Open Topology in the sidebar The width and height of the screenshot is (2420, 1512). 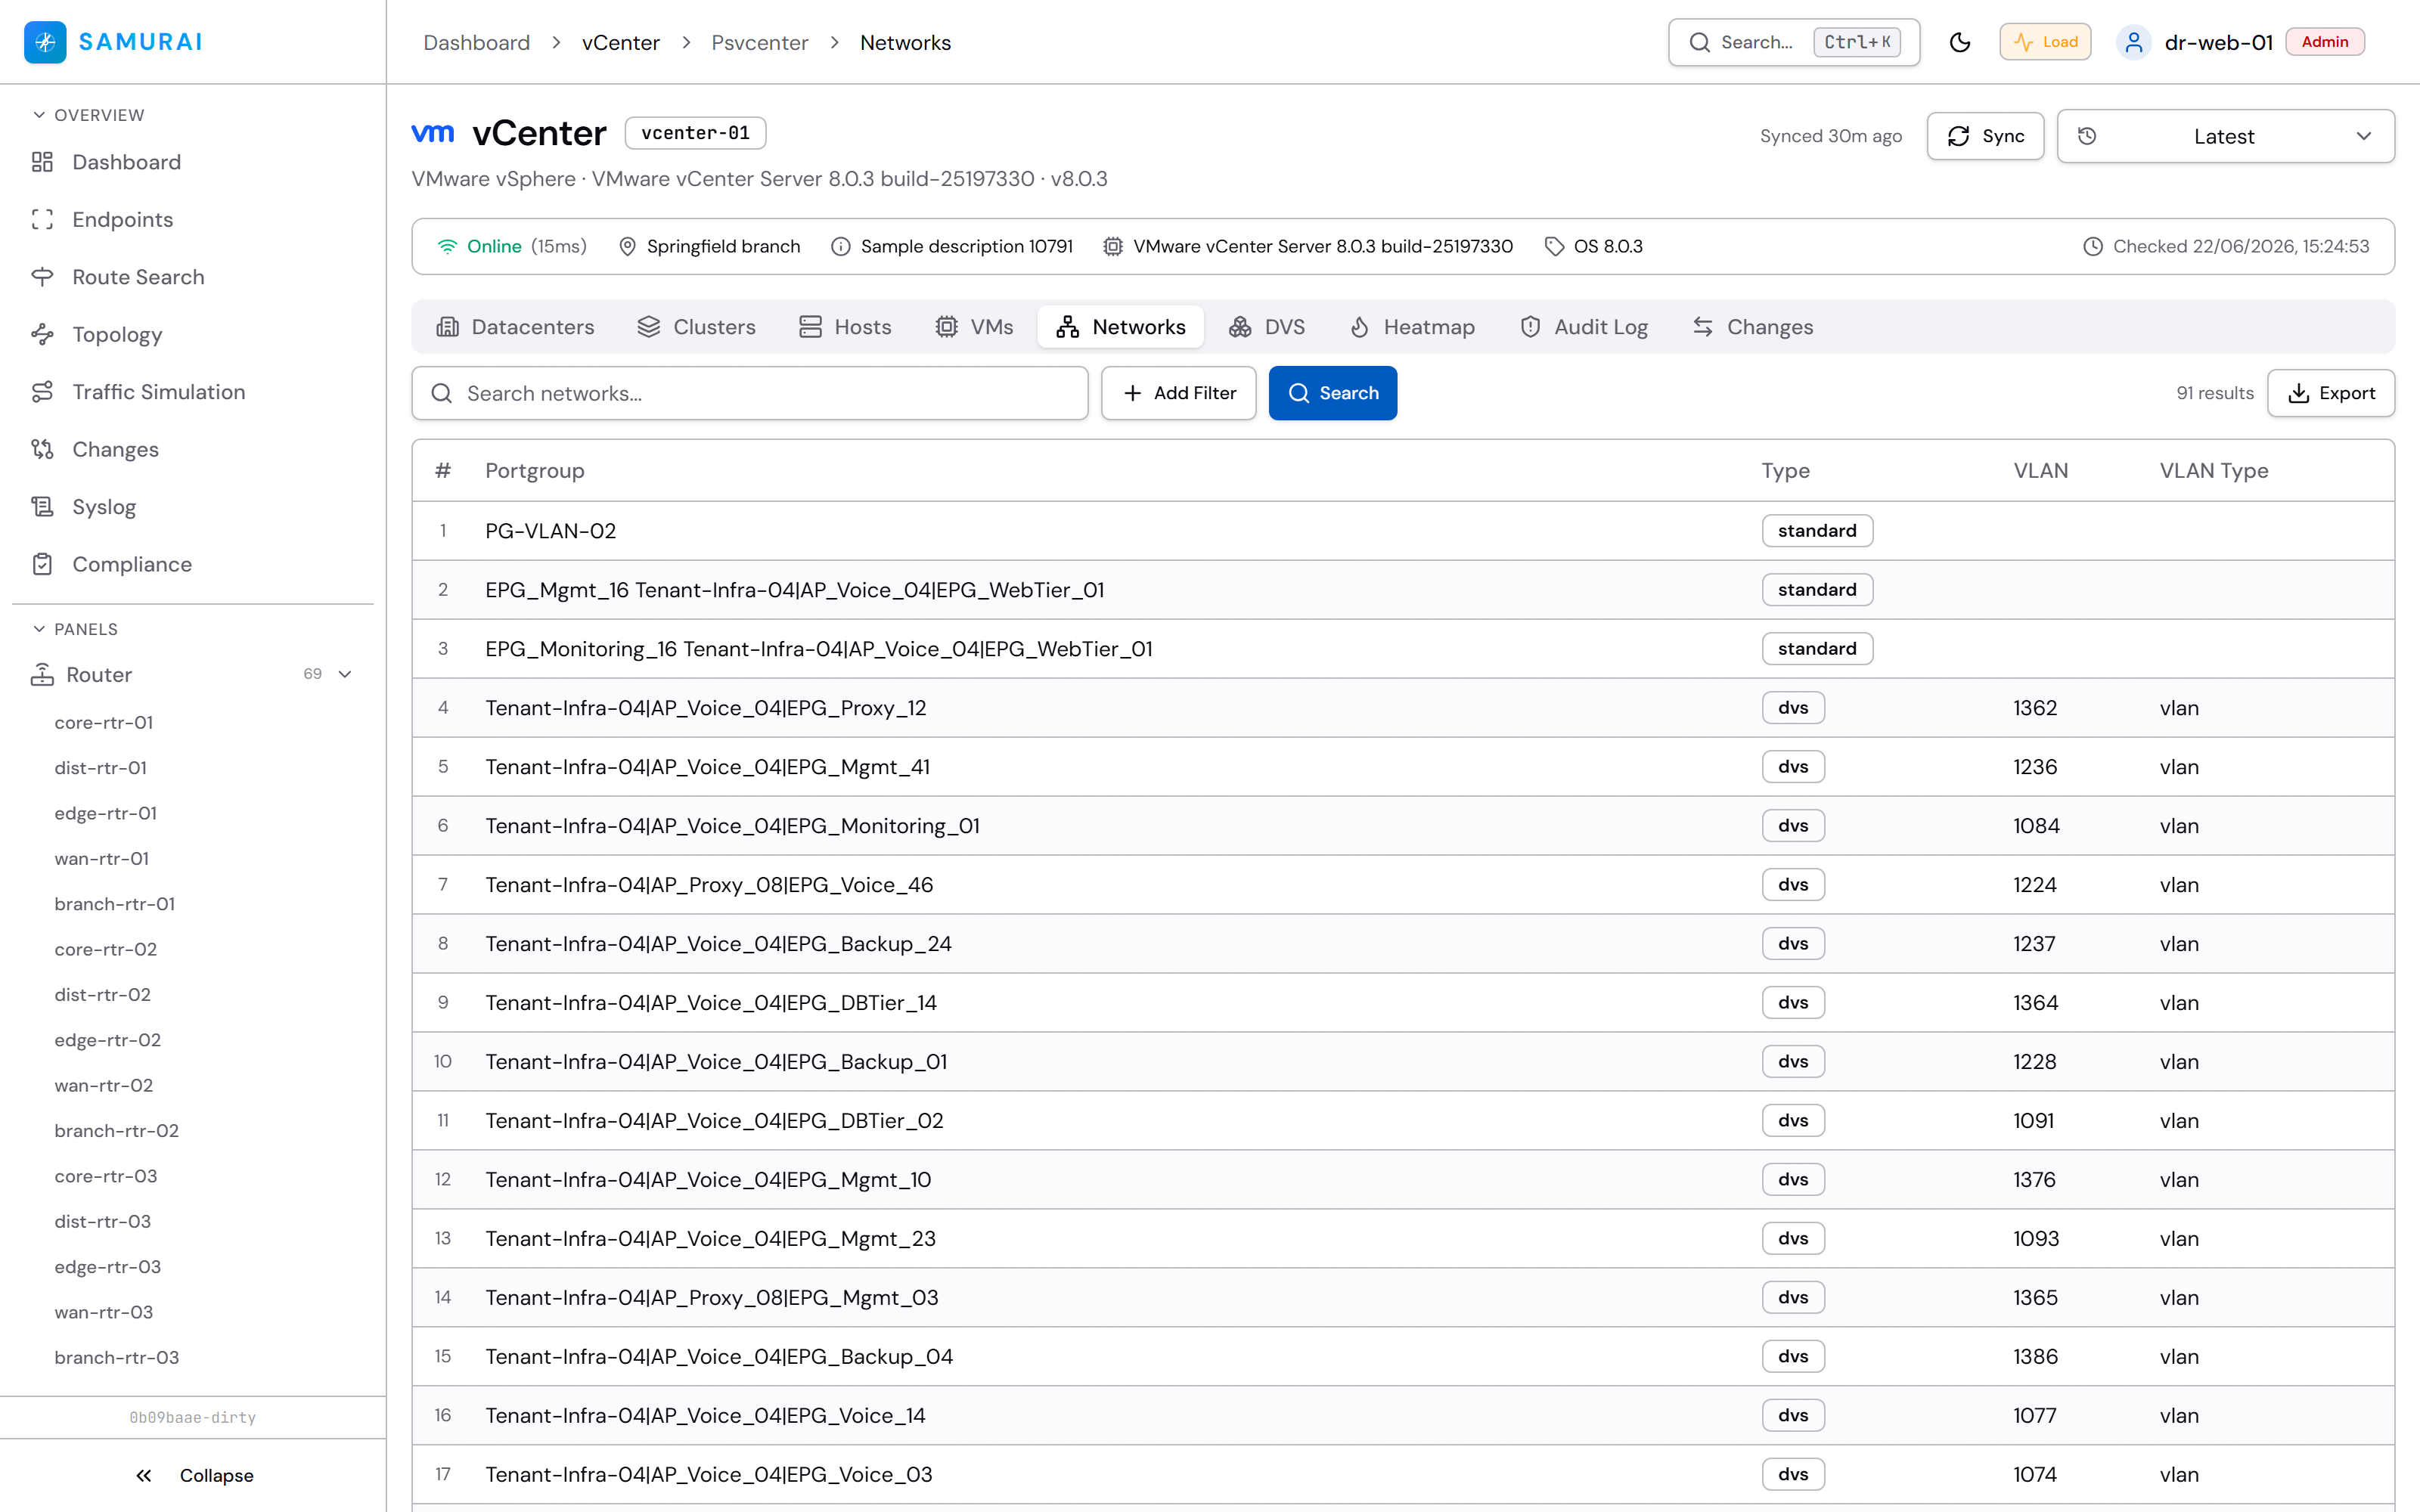(192, 334)
